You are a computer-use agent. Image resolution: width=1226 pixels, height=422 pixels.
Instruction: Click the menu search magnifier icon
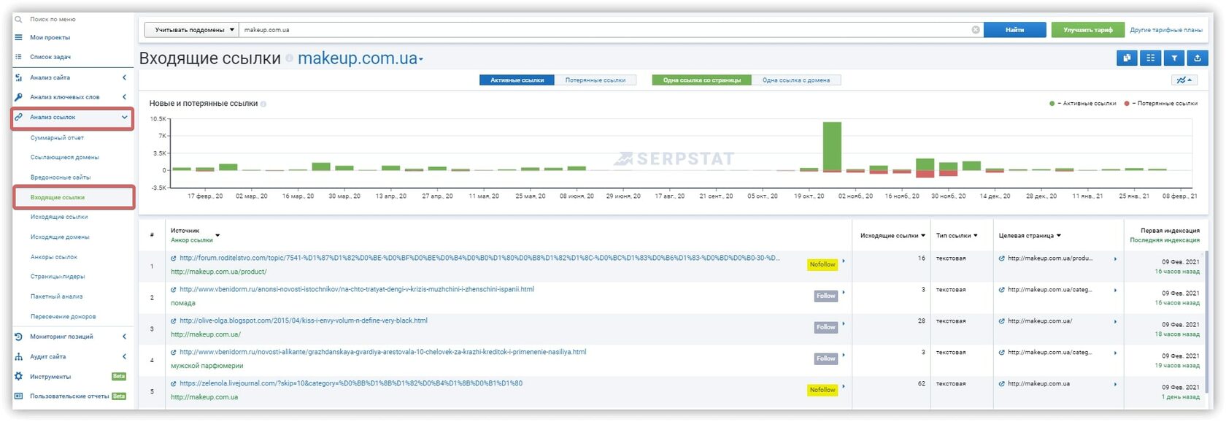18,19
